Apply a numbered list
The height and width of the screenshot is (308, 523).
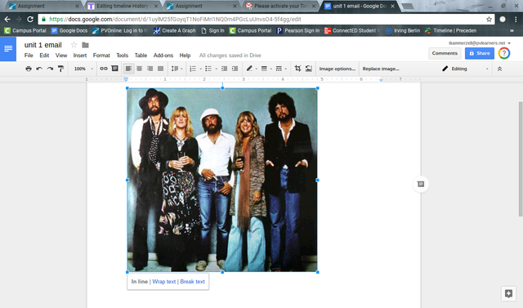193,69
